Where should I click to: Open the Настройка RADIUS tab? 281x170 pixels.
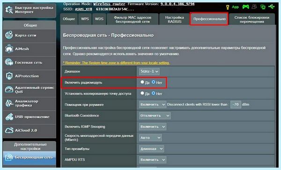click(x=174, y=19)
